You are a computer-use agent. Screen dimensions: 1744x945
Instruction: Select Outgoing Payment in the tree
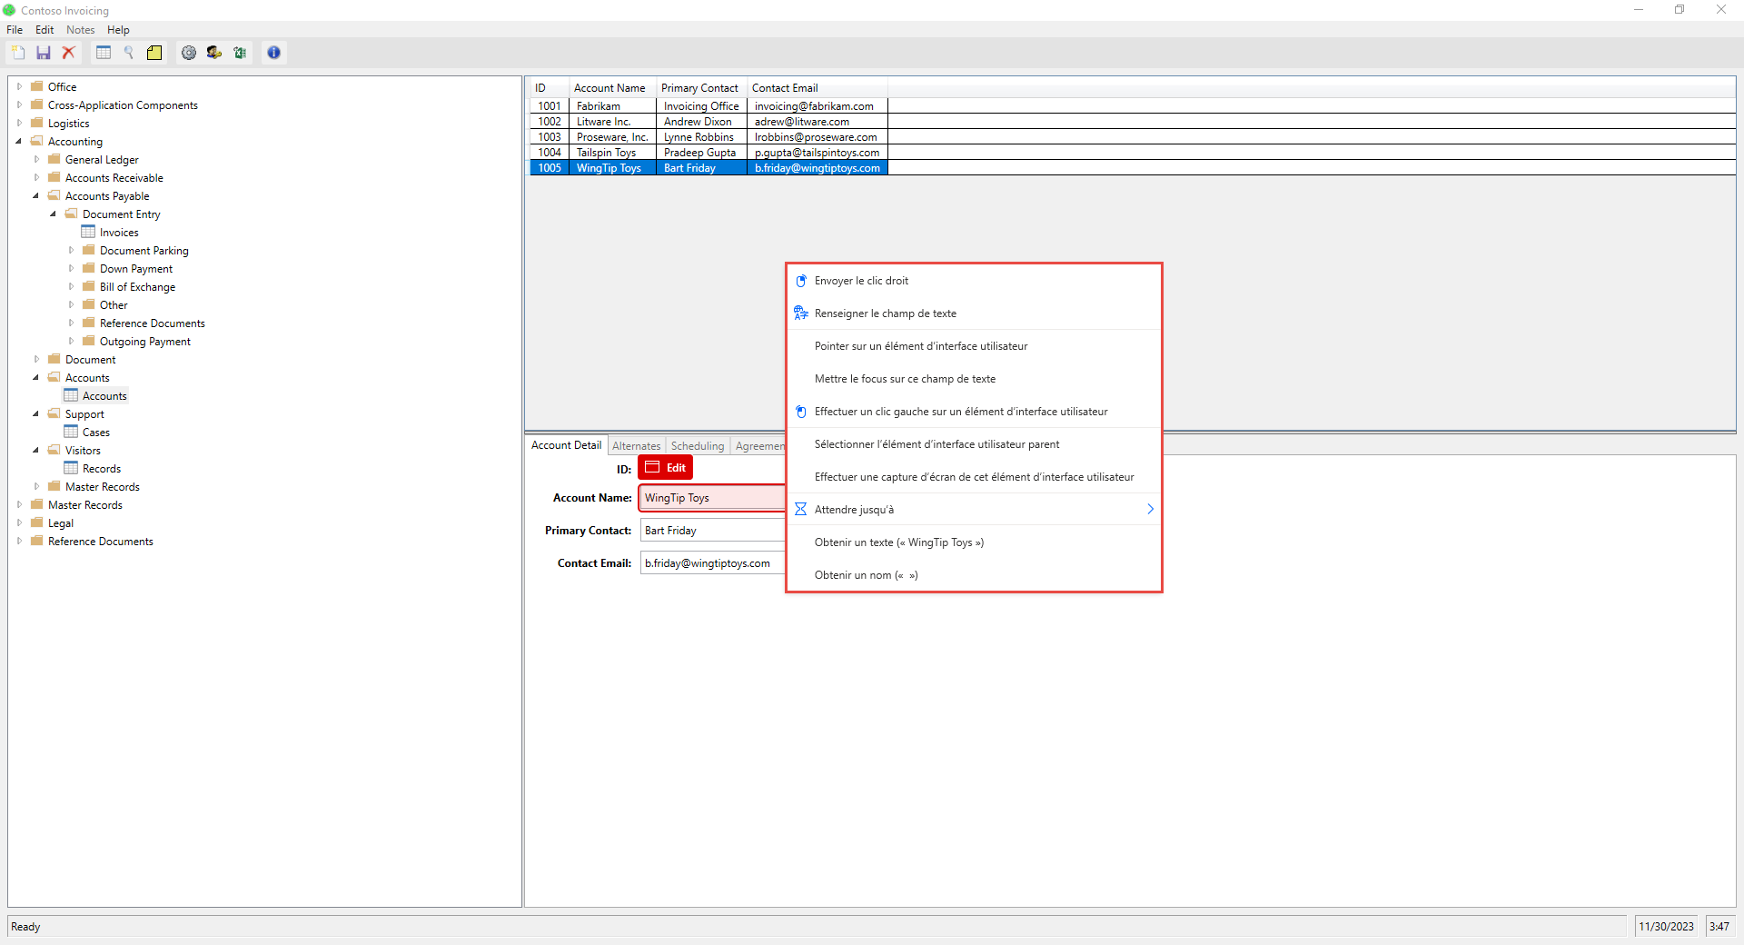pos(144,342)
